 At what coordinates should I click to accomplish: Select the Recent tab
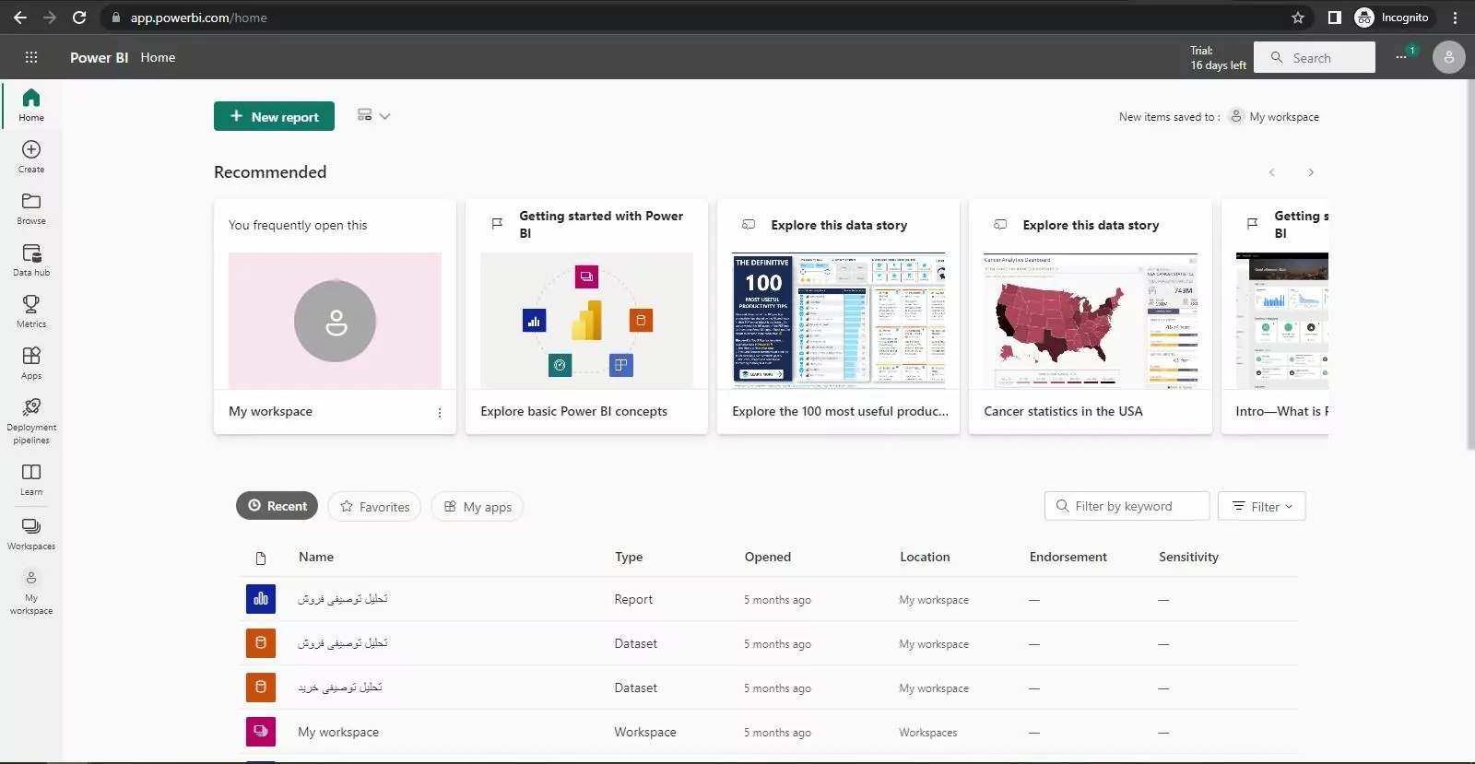click(277, 506)
